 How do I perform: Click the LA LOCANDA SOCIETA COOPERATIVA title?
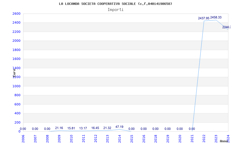click(x=115, y=4)
